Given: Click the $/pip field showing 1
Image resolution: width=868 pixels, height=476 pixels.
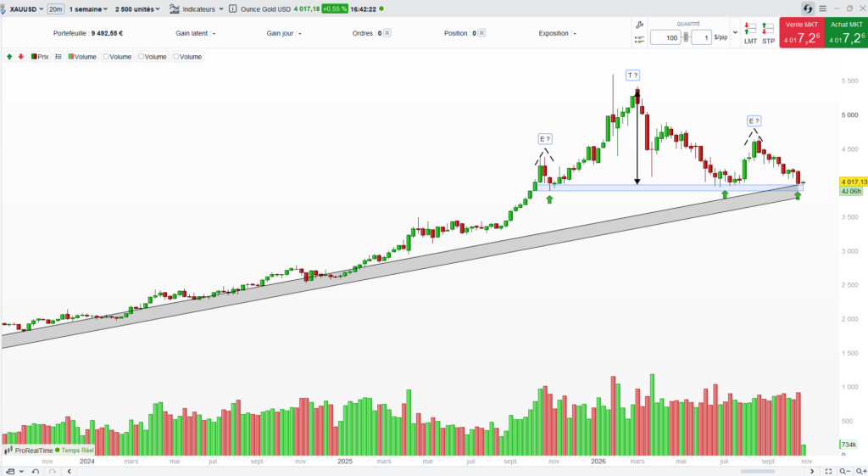Looking at the screenshot, I should point(701,37).
